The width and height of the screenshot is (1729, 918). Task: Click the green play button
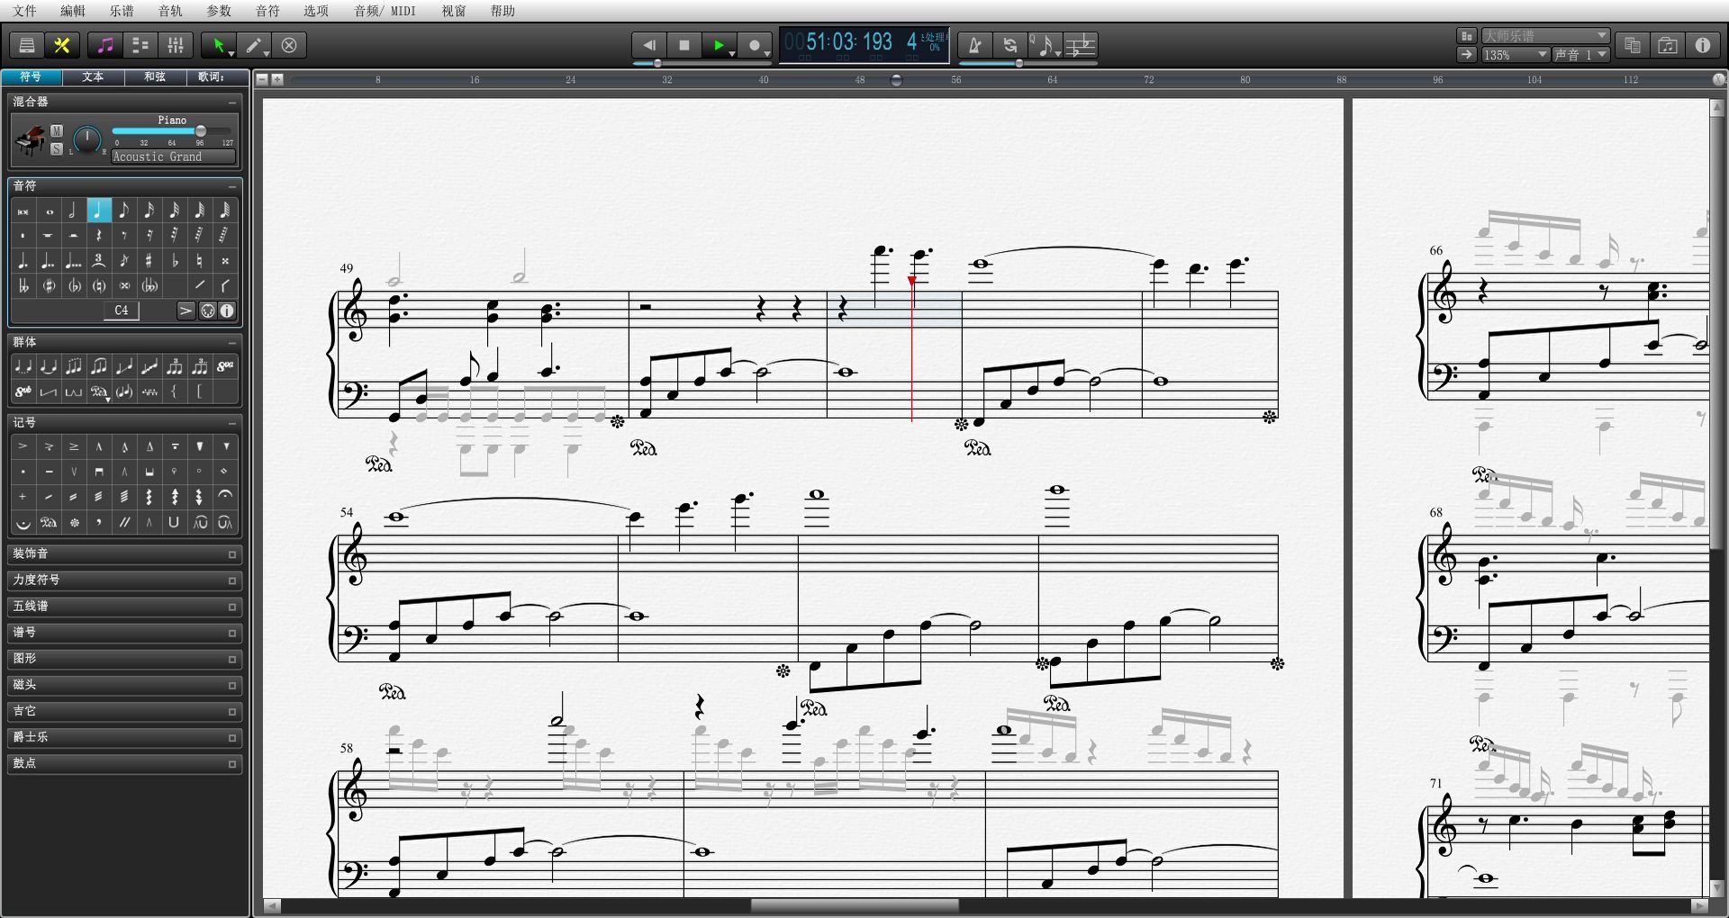(719, 45)
